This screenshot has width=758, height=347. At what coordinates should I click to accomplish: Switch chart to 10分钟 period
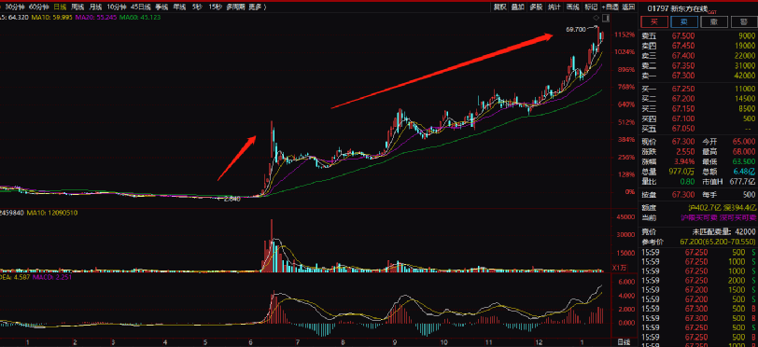coord(117,7)
